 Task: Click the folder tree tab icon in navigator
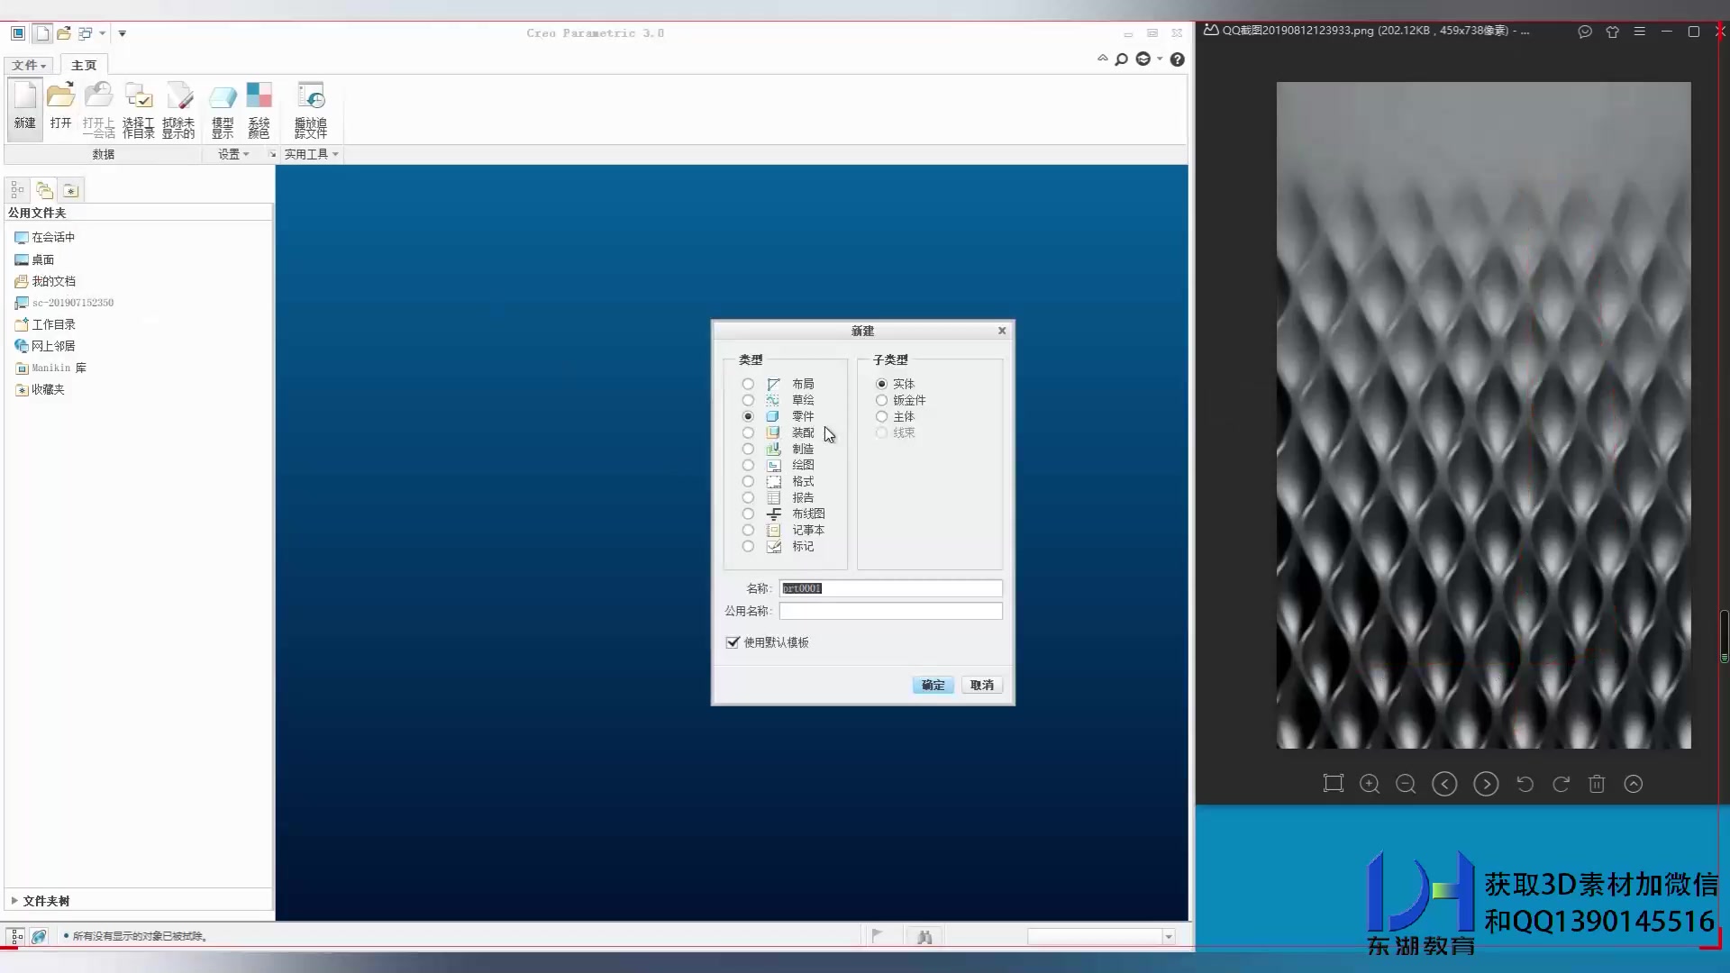[44, 190]
